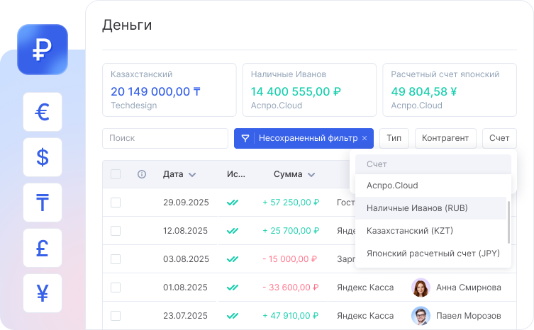The width and height of the screenshot is (534, 330).
Task: Toggle the select-all checkbox in header
Action: 116,174
